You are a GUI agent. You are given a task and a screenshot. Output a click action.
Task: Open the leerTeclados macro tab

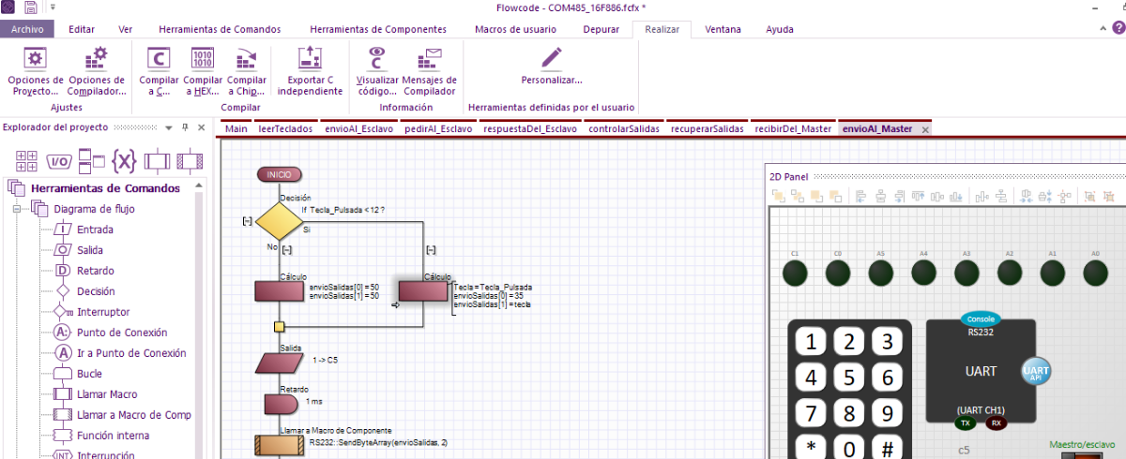coord(285,128)
